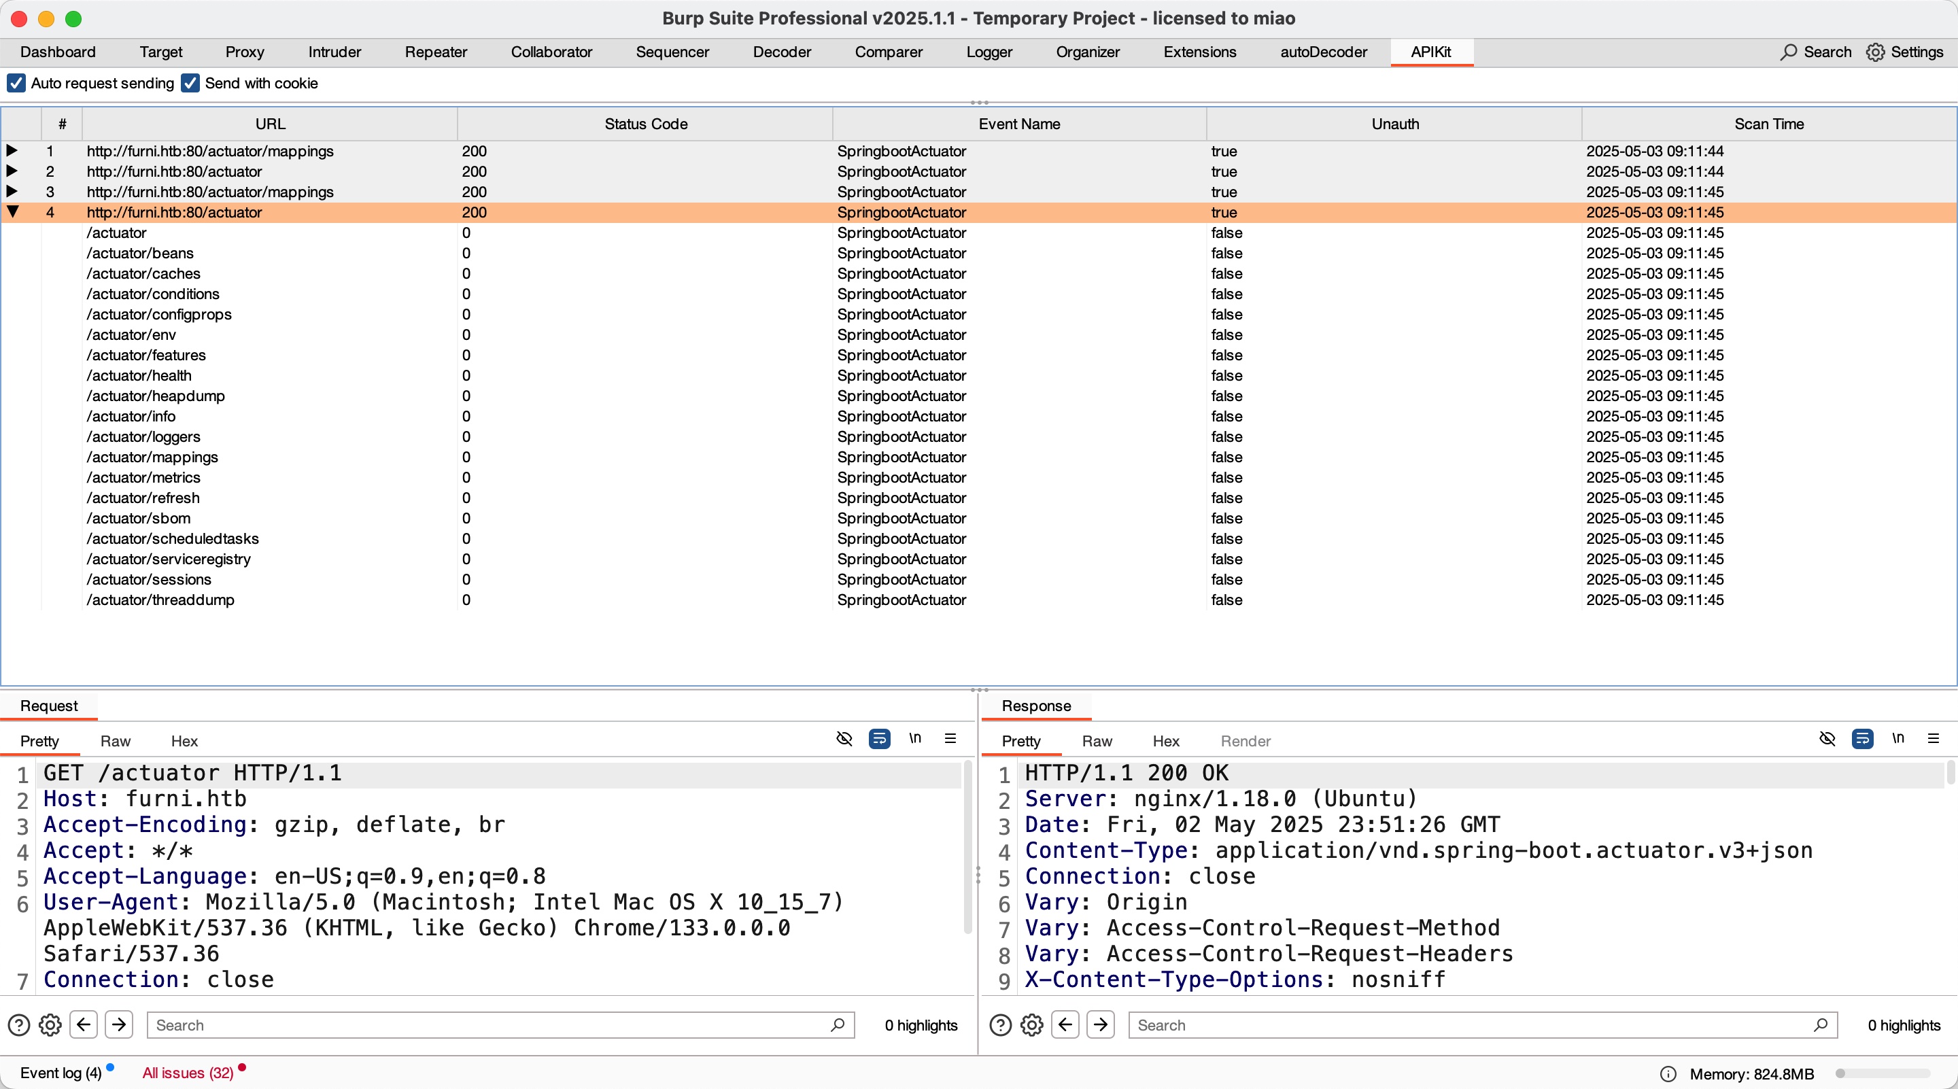The image size is (1958, 1089).
Task: Click the request pane help question icon
Action: point(18,1025)
